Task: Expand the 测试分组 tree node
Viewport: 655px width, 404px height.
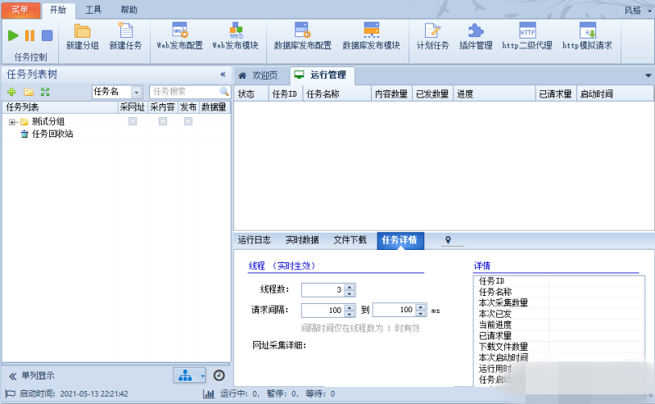Action: click(x=12, y=122)
